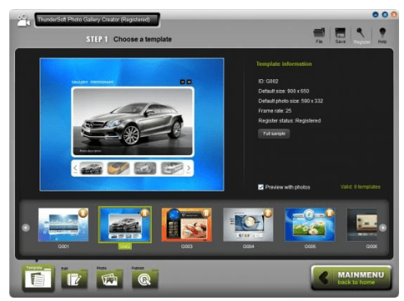Toggle the Preview with photos checkbox
Viewport: 404px width, 301px height.
261,187
